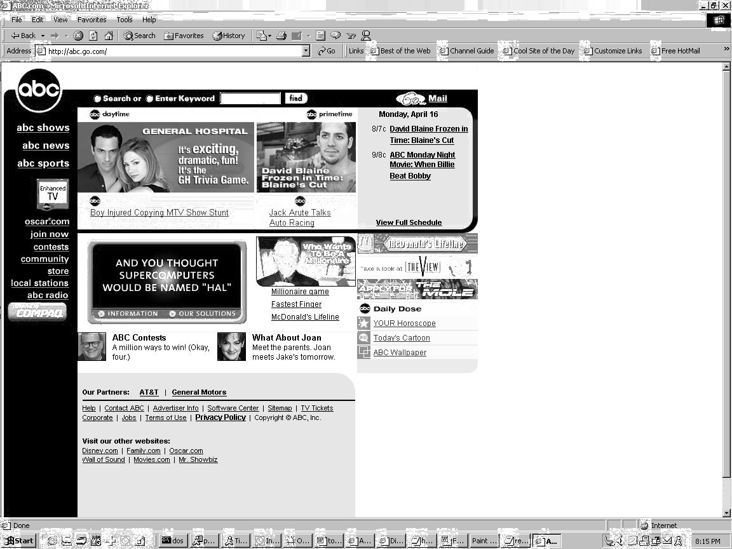Open the abc shows link
This screenshot has height=549, width=732.
tap(43, 128)
